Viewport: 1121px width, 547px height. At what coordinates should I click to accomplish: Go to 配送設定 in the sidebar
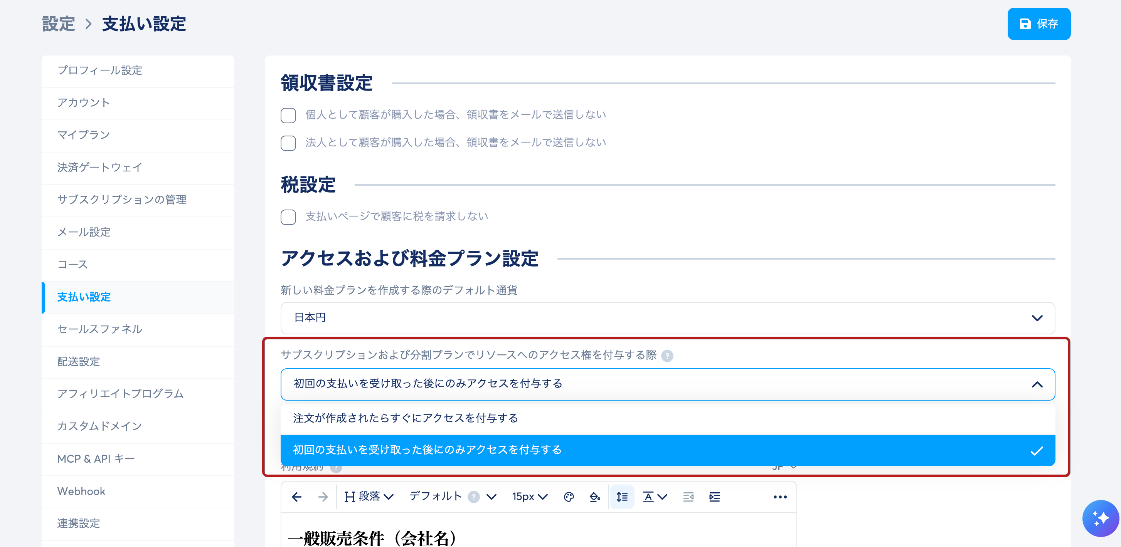tap(138, 362)
